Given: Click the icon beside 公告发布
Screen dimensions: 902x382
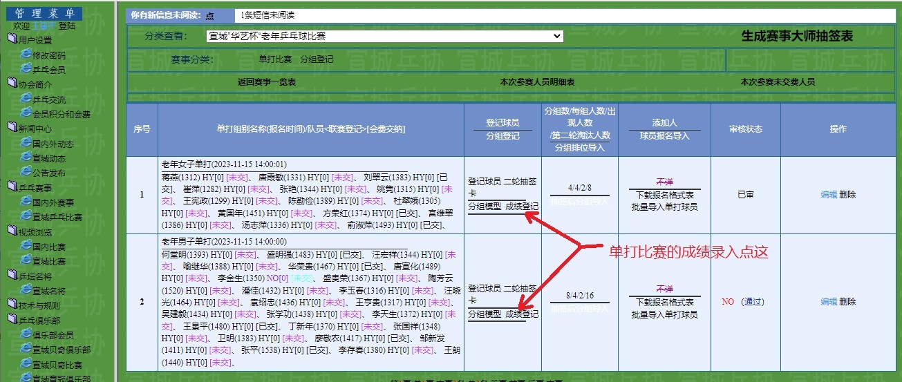Looking at the screenshot, I should point(26,173).
